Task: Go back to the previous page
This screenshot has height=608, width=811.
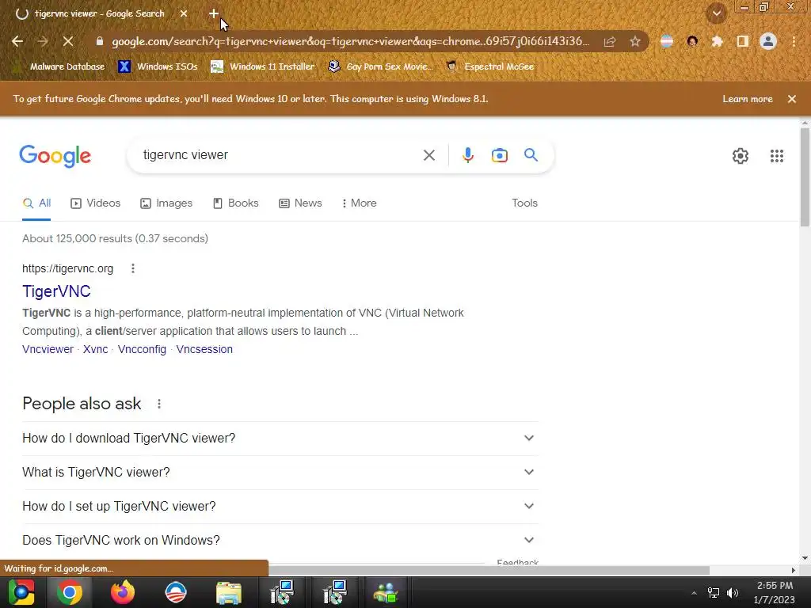Action: (17, 41)
